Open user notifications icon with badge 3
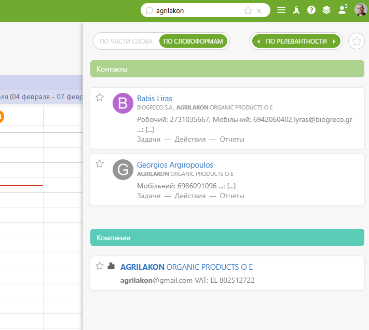369x330 pixels. click(x=343, y=9)
